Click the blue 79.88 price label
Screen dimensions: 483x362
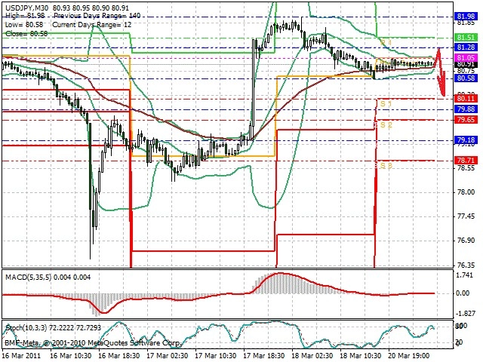click(466, 109)
